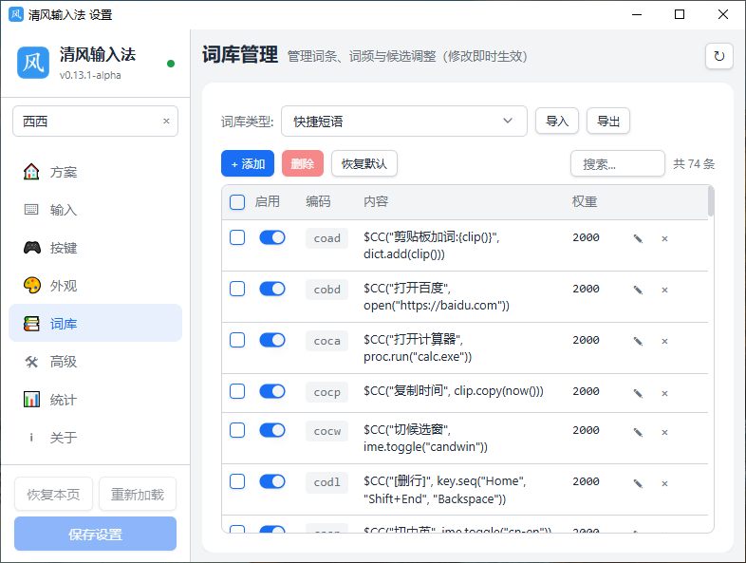Focus the 搜索... search field
The height and width of the screenshot is (563, 746).
(x=618, y=163)
